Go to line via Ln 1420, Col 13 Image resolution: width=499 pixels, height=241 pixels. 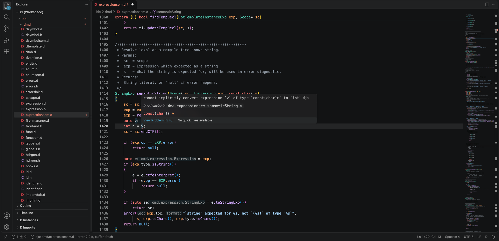429,237
